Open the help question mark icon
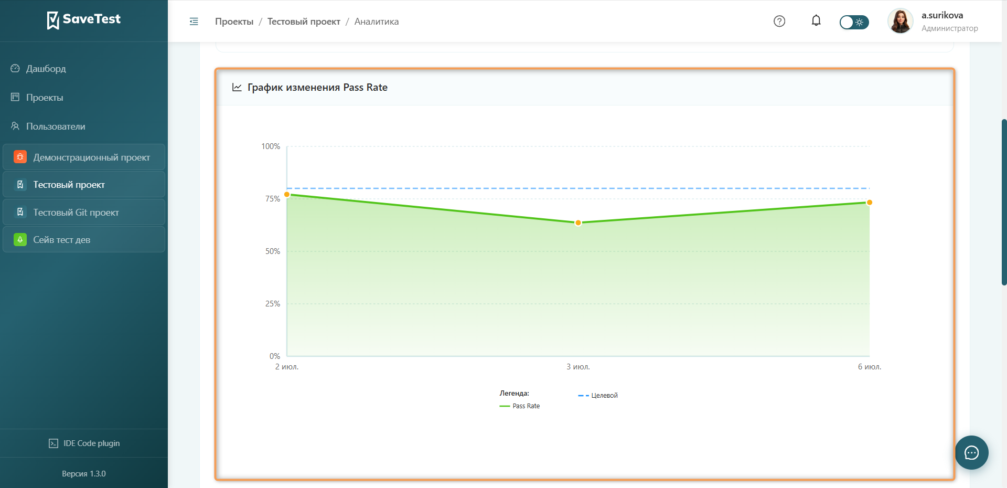Screen dimensions: 1007x488 tap(779, 21)
